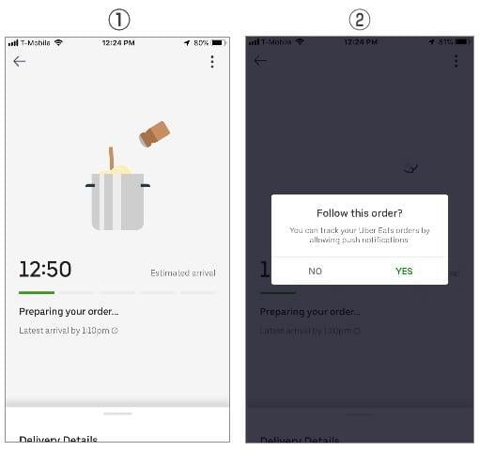Tap the Delivery Details heading in screen 2
The width and height of the screenshot is (479, 451).
pos(300,440)
